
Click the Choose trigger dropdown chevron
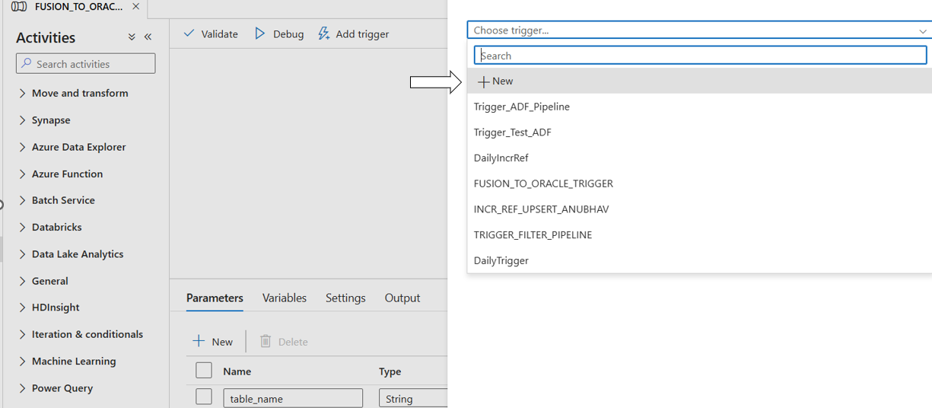tap(923, 31)
